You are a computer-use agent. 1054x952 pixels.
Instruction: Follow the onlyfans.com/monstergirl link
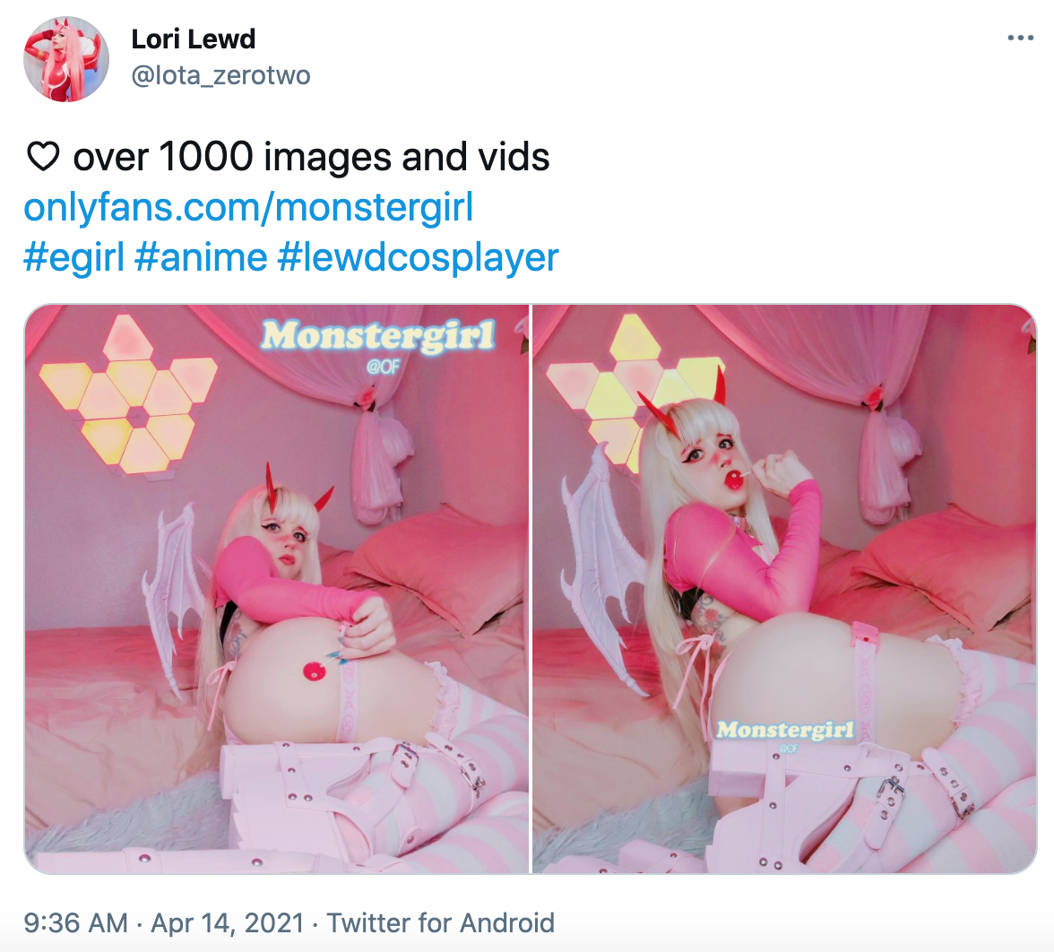click(x=249, y=206)
